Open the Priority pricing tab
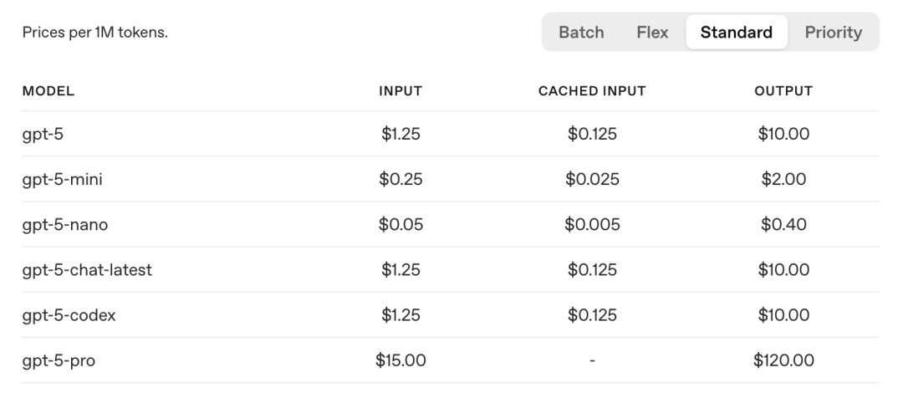Image resolution: width=903 pixels, height=393 pixels. [833, 33]
